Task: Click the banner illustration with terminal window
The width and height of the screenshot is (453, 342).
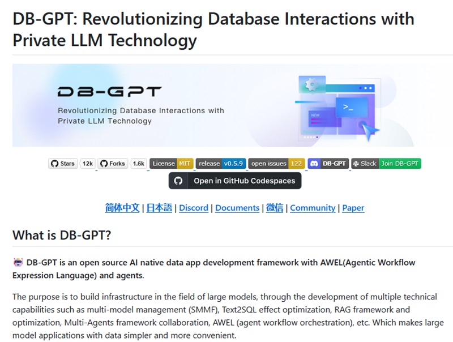Action: (x=337, y=108)
